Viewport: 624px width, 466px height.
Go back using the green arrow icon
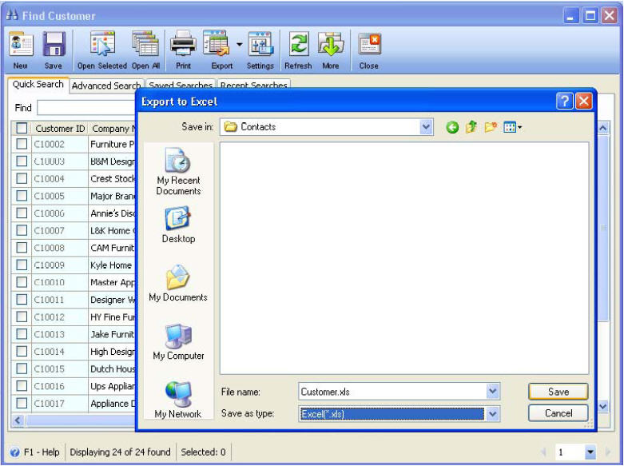451,127
